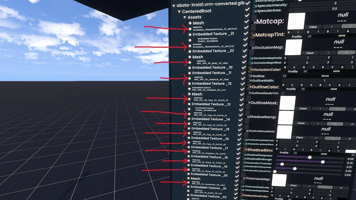Select Embedded Texture _17 slot
The width and height of the screenshot is (356, 200).
(x=210, y=148)
